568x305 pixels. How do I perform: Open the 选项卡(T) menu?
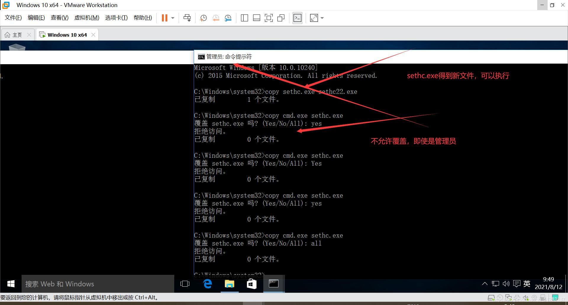coord(116,18)
